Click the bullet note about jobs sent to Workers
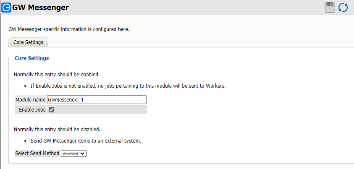354x169 pixels. point(128,86)
